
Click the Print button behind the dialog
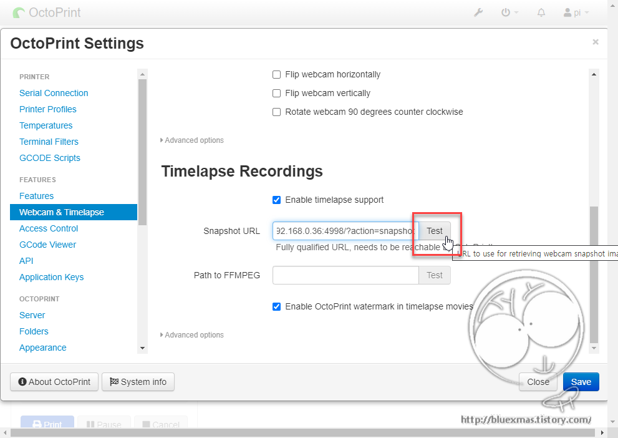click(47, 423)
